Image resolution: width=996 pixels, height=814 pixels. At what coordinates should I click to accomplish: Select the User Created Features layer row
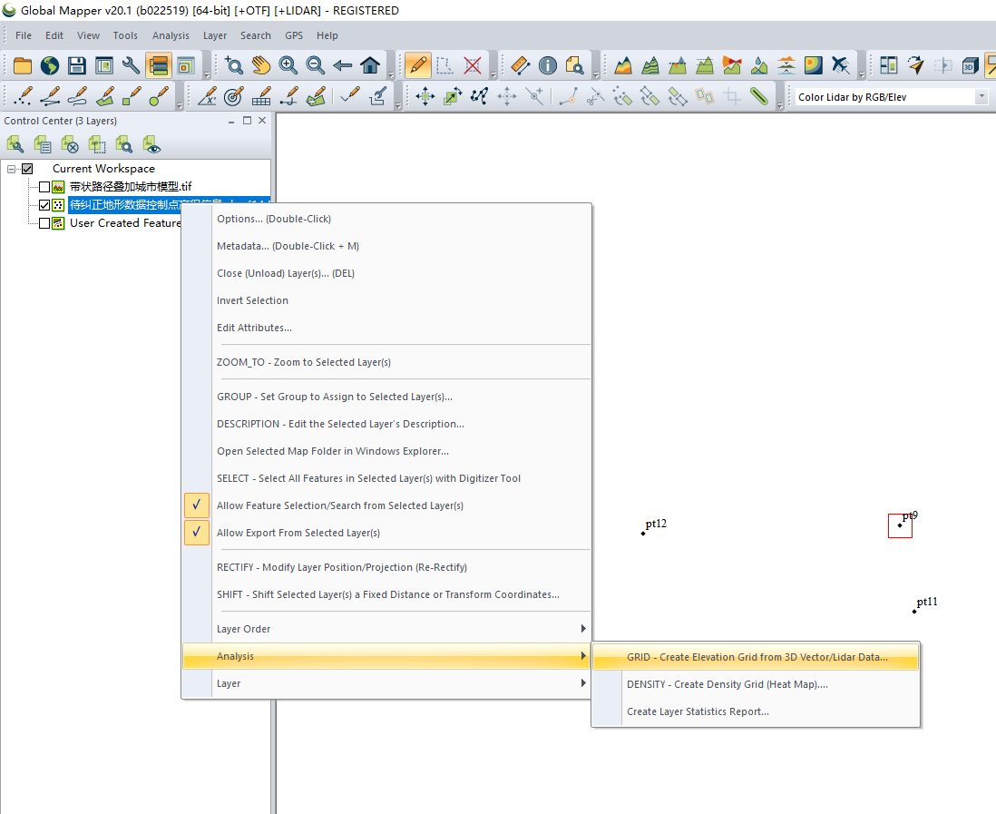click(x=125, y=223)
